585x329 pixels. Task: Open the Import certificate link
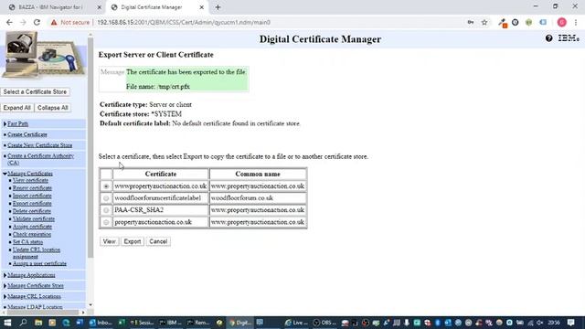(x=32, y=196)
